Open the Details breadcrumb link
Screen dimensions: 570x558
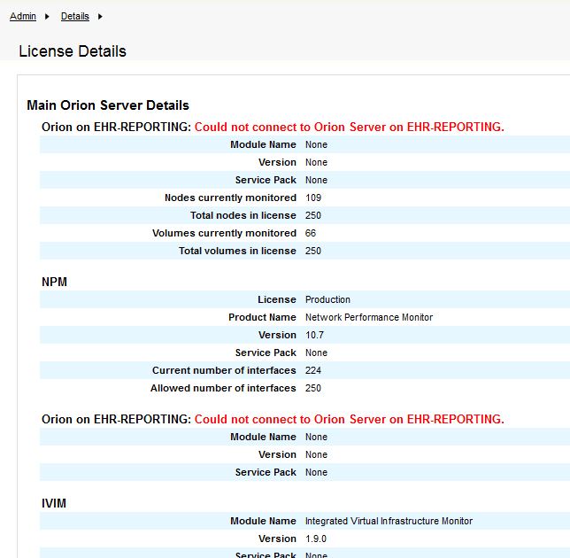[75, 16]
